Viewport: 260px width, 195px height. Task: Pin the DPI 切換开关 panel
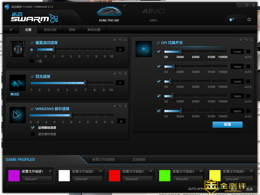pos(241,40)
